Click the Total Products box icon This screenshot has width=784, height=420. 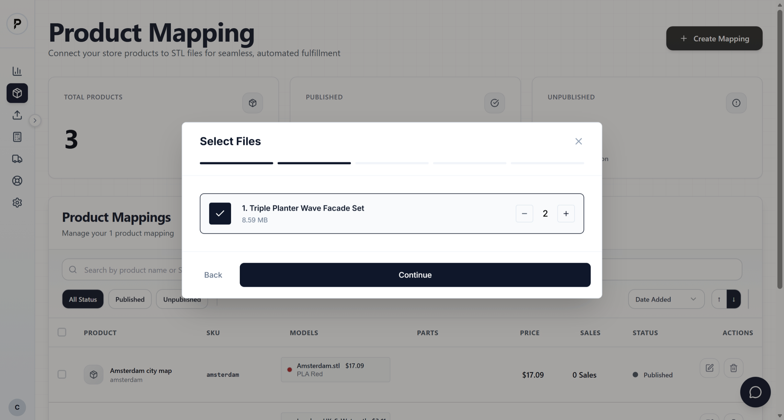[253, 103]
